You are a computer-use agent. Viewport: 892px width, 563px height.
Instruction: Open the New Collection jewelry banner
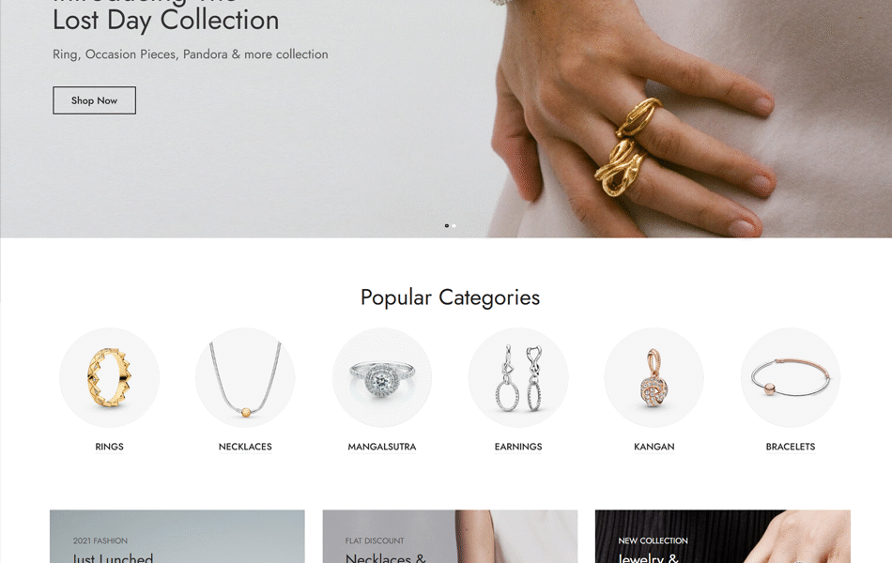[722, 537]
